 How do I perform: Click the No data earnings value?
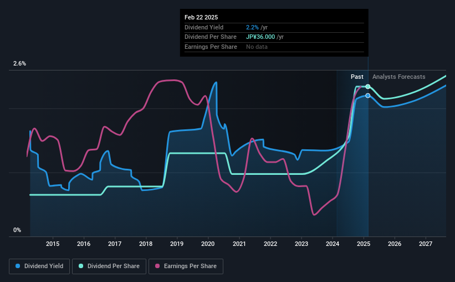[x=257, y=47]
